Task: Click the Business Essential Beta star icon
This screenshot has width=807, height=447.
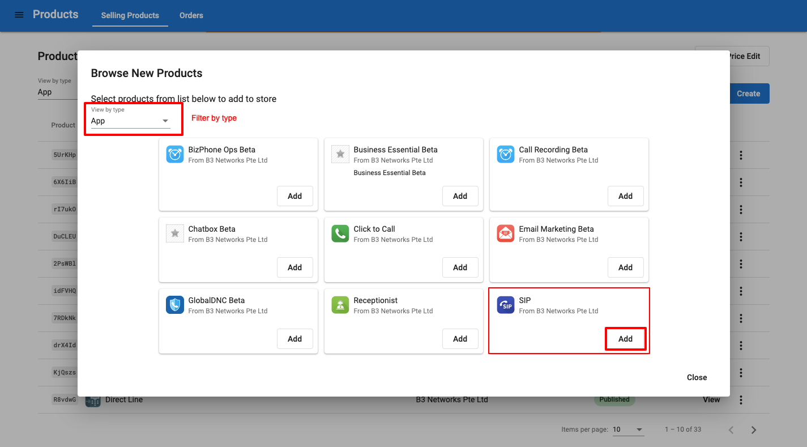Action: 340,154
